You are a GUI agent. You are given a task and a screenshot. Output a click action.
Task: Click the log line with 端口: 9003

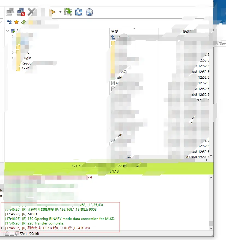[51, 210]
